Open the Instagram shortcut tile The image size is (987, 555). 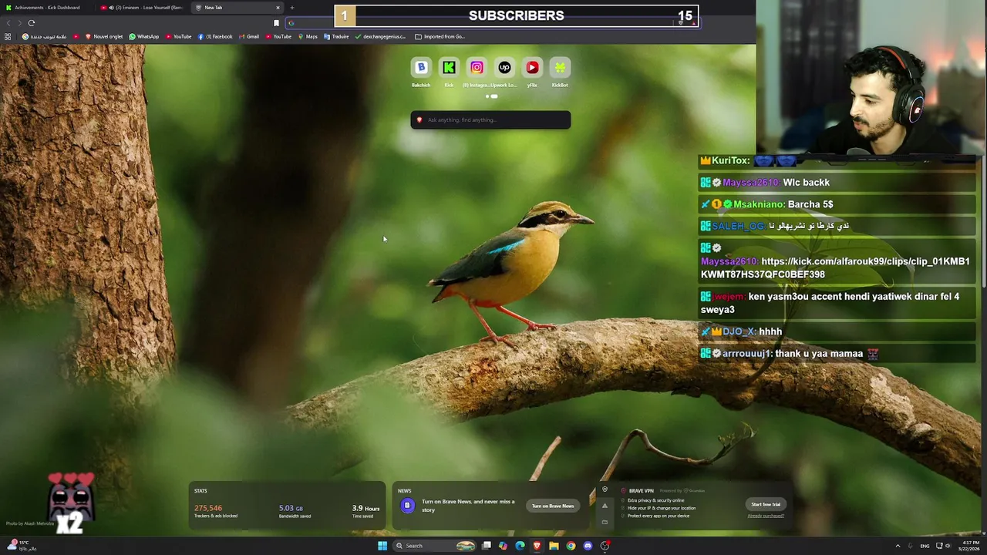[x=477, y=72]
